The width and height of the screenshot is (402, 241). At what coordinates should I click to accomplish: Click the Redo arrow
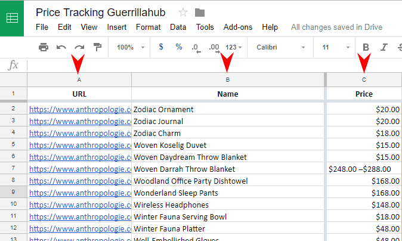tap(79, 47)
